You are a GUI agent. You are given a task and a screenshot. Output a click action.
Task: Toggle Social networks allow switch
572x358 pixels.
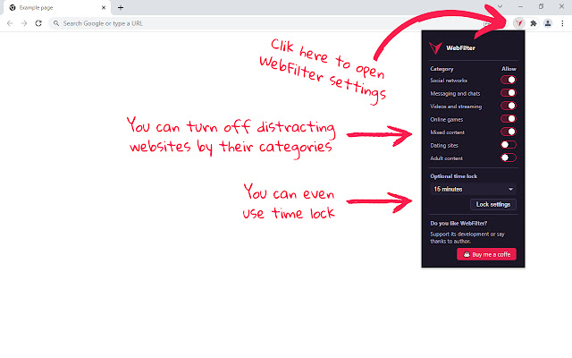pyautogui.click(x=509, y=80)
